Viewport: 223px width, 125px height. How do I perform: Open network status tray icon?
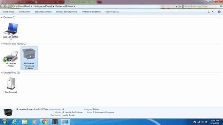click(x=199, y=122)
